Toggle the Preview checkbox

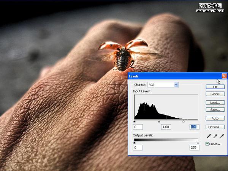pos(207,144)
